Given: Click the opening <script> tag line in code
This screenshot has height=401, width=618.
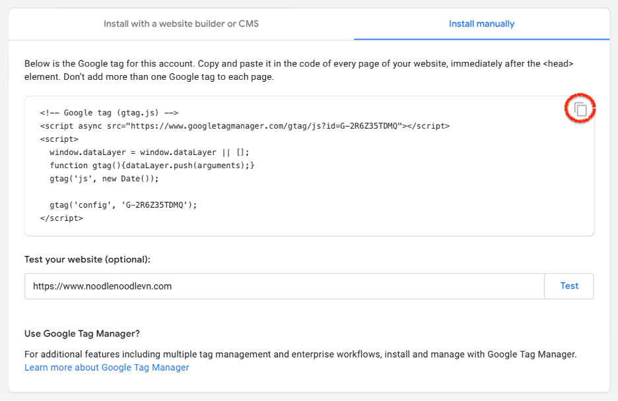Looking at the screenshot, I should point(59,139).
